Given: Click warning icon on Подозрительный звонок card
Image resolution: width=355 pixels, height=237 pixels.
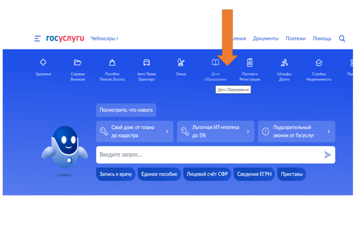Looking at the screenshot, I should [x=266, y=131].
